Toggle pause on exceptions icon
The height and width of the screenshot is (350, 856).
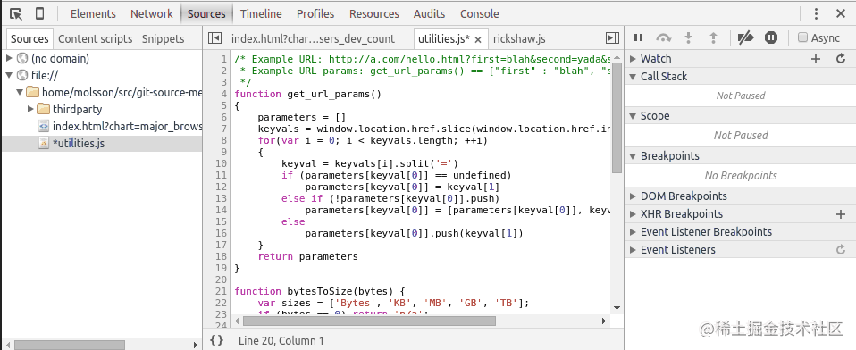(771, 37)
